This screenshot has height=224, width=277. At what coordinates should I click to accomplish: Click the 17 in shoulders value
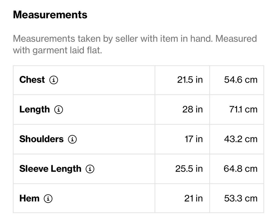(x=193, y=139)
